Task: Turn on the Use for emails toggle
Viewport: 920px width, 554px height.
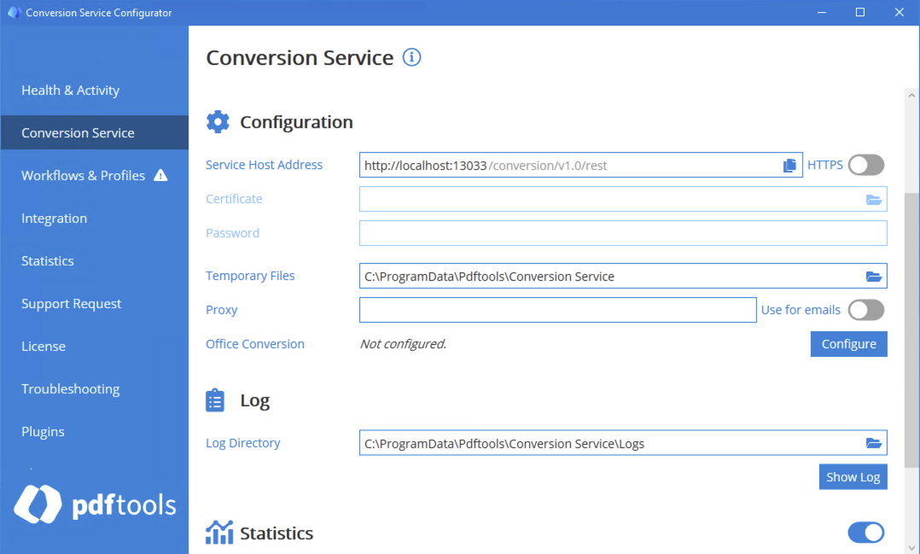Action: coord(866,310)
